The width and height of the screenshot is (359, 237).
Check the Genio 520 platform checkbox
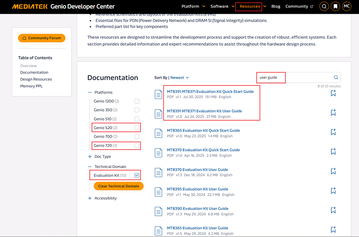tap(137, 128)
